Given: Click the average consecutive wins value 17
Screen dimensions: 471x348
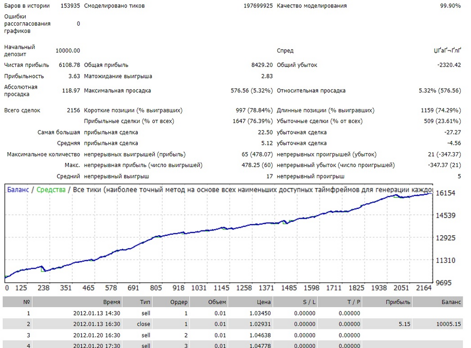Looking at the screenshot, I should point(270,176).
